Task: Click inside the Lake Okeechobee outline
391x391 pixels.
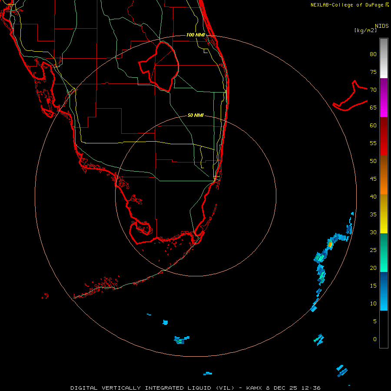Action: [163, 67]
